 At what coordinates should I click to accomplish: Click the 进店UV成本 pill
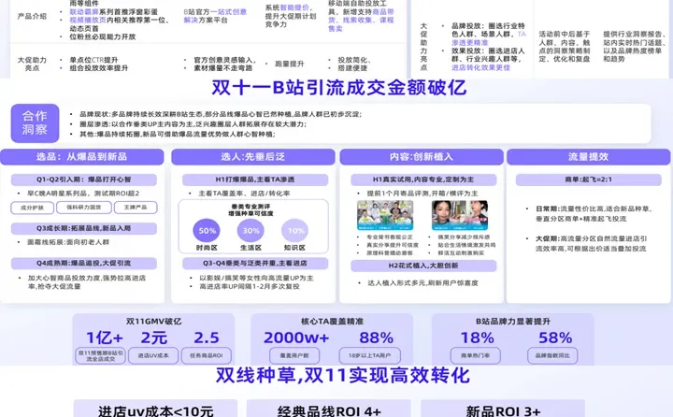153,355
